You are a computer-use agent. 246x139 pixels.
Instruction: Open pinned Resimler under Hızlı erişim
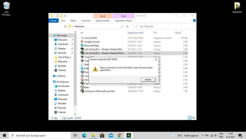pyautogui.click(x=62, y=53)
